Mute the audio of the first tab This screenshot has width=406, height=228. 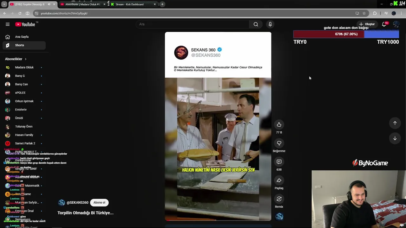click(x=49, y=4)
